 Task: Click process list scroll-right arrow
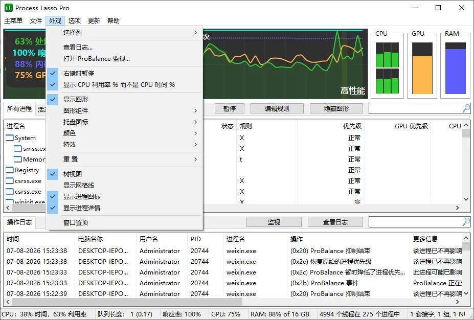(x=457, y=208)
